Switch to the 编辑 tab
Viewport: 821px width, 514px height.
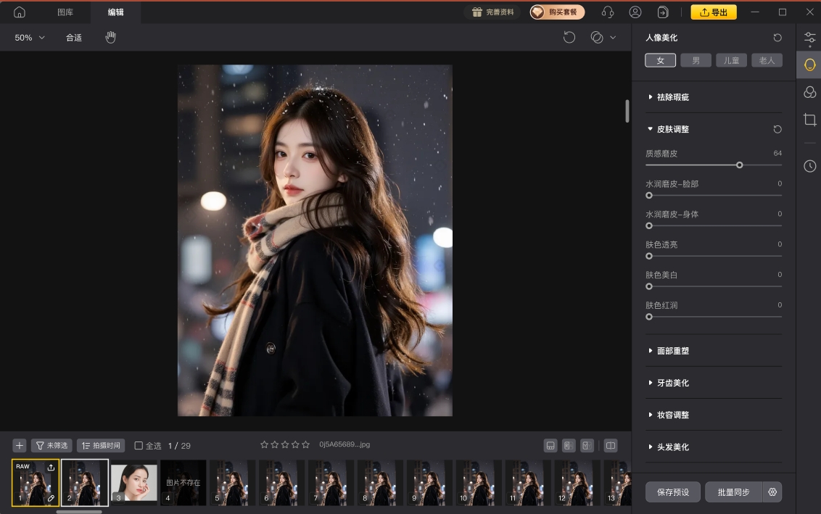[x=116, y=12]
